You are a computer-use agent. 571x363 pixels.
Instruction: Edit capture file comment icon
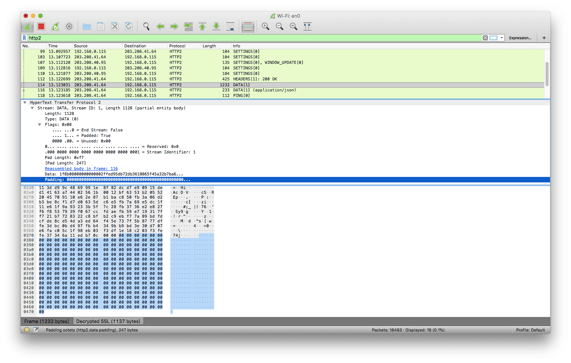pyautogui.click(x=36, y=330)
